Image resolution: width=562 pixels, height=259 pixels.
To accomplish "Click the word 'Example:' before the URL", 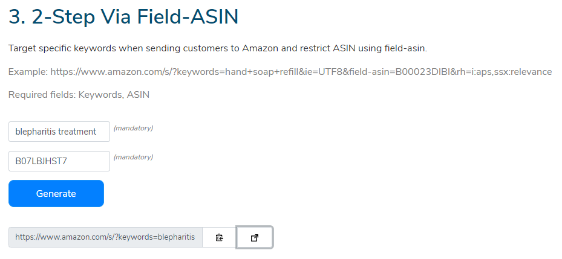I will (x=28, y=72).
